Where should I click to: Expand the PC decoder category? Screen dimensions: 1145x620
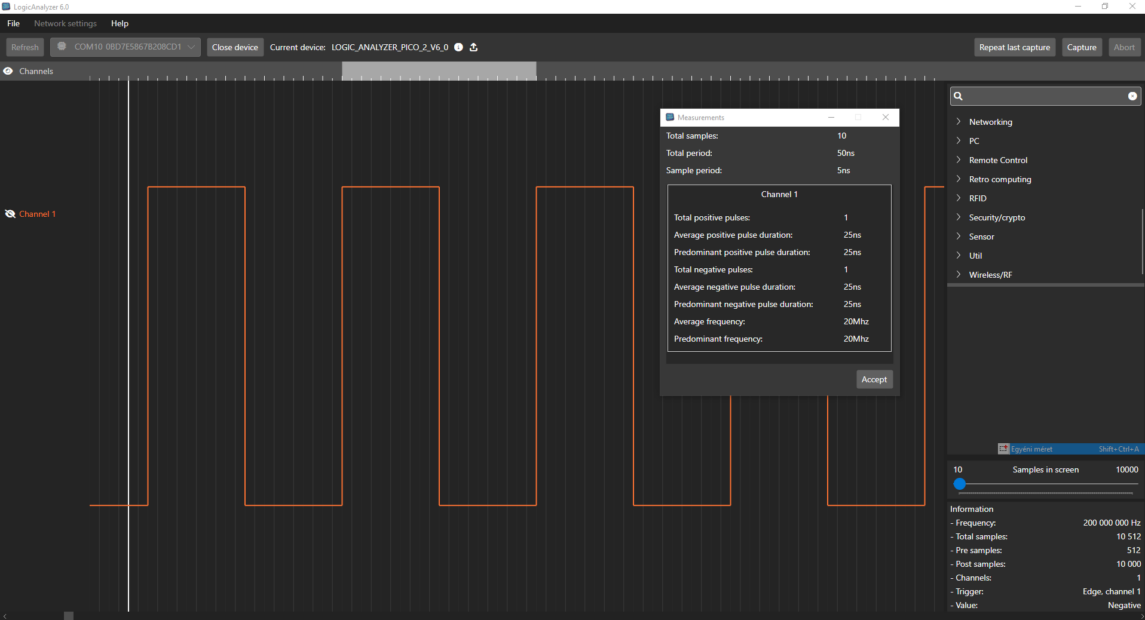point(959,141)
